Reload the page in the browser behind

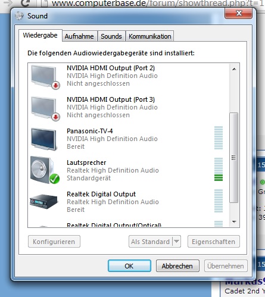click(x=26, y=3)
